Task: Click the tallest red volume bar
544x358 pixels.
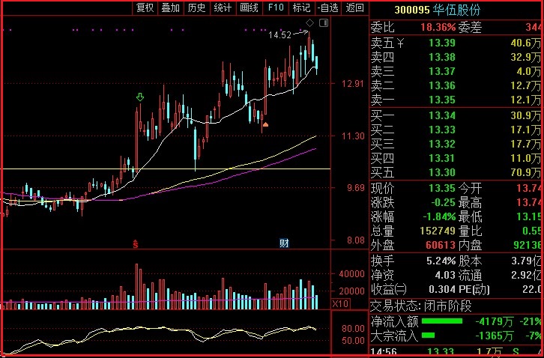Action: point(136,287)
